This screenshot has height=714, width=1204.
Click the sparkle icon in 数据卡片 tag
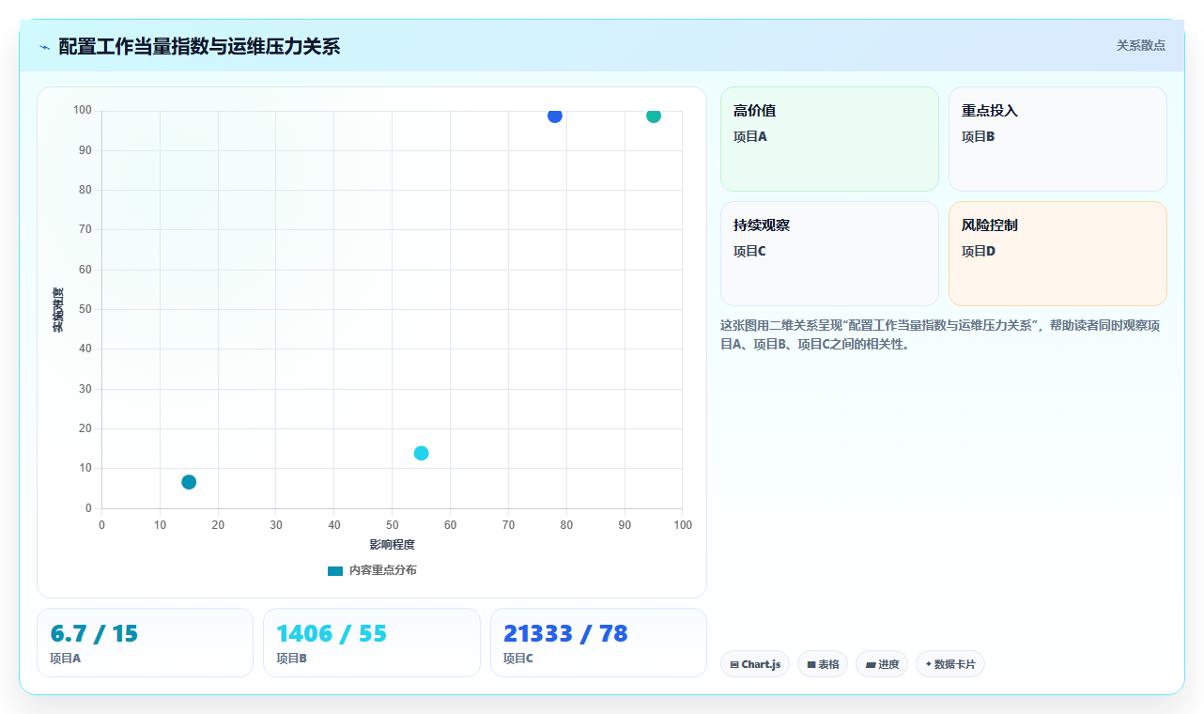click(929, 663)
